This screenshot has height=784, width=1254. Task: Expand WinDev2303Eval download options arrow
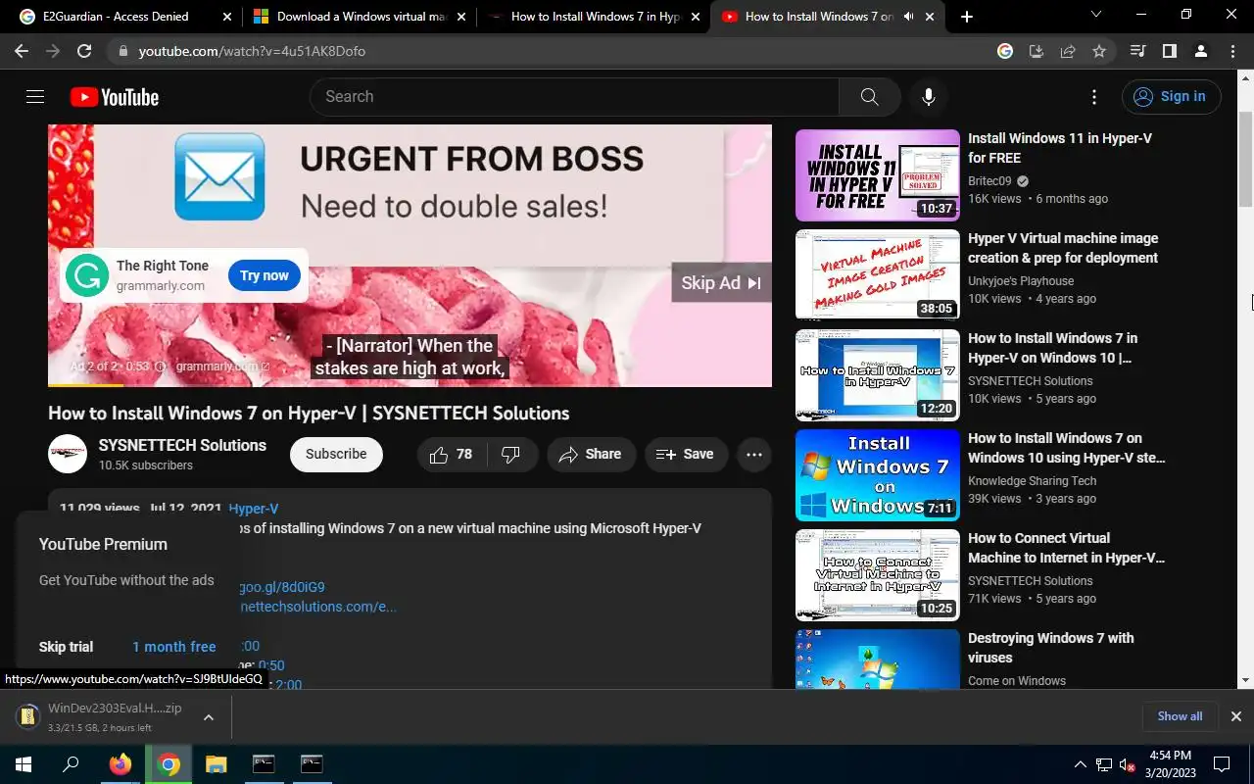(208, 717)
